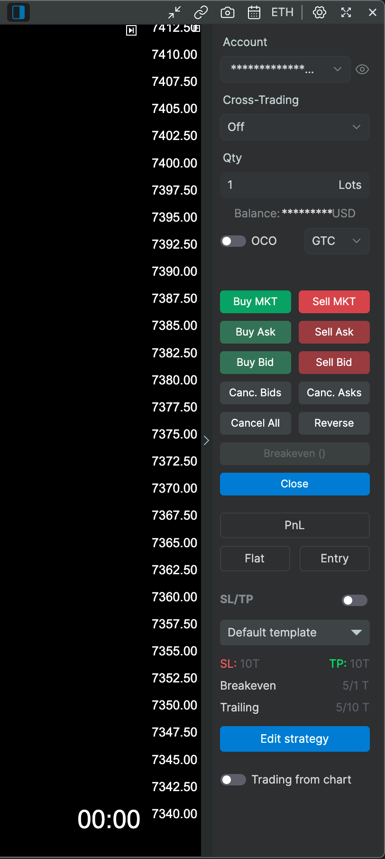Enable the OCO switch

(233, 241)
